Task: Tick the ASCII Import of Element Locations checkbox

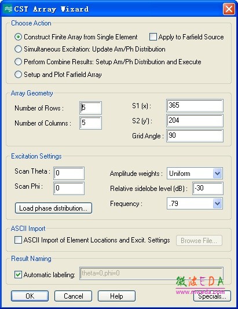Action: [x=18, y=240]
